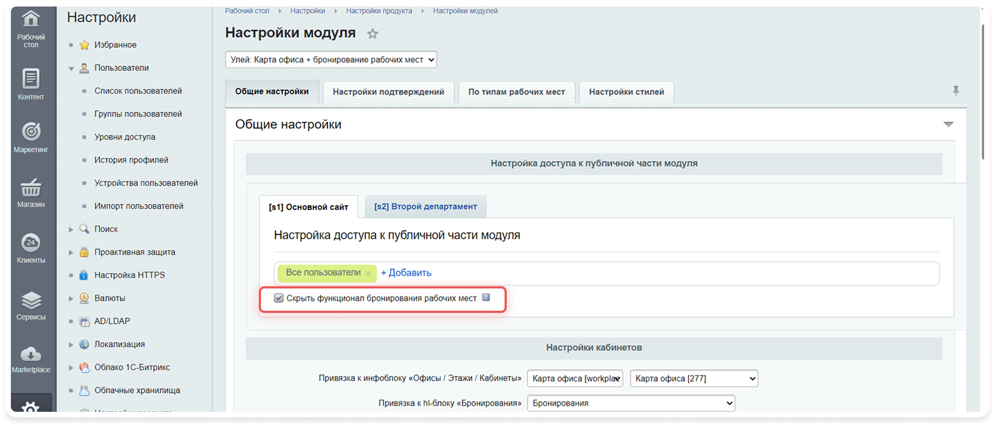Screen dimensions: 995x427
Task: Go to Настройки breadcrumb link
Action: [307, 11]
